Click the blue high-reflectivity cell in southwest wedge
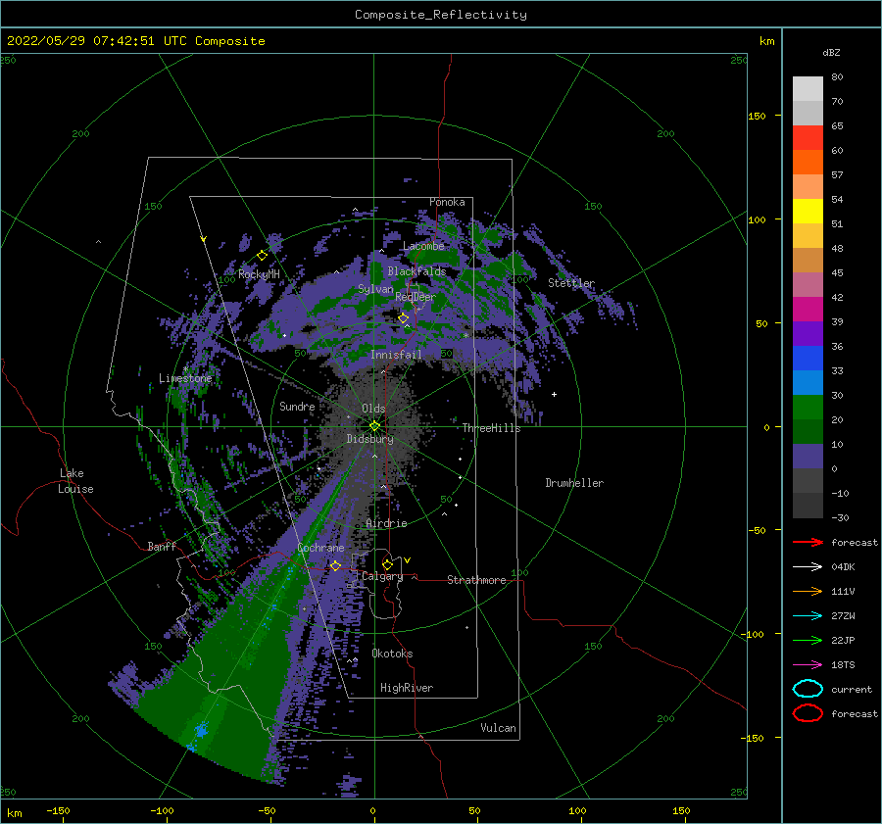Viewport: 882px width, 824px height. (x=201, y=731)
